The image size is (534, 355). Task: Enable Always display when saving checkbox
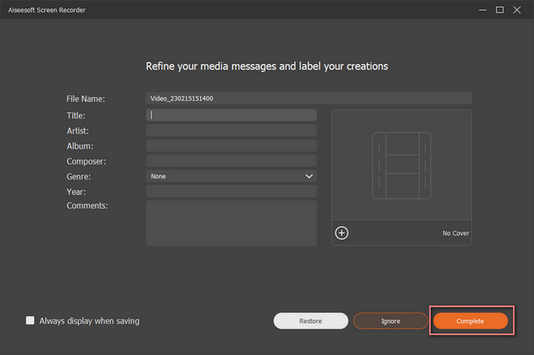(30, 320)
